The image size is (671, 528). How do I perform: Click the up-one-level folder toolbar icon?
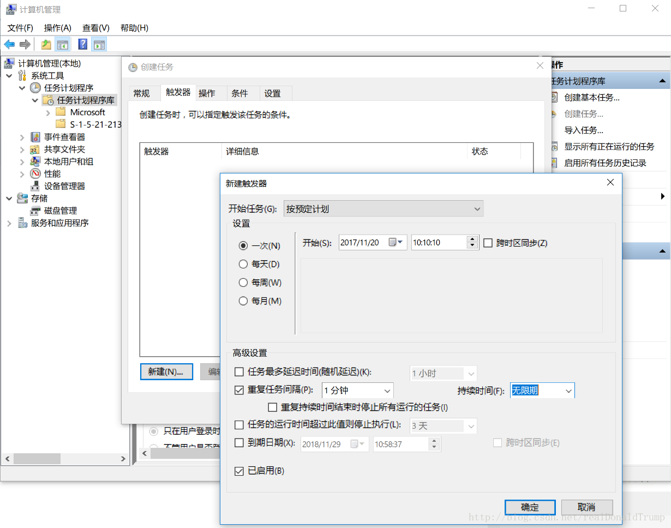click(46, 45)
